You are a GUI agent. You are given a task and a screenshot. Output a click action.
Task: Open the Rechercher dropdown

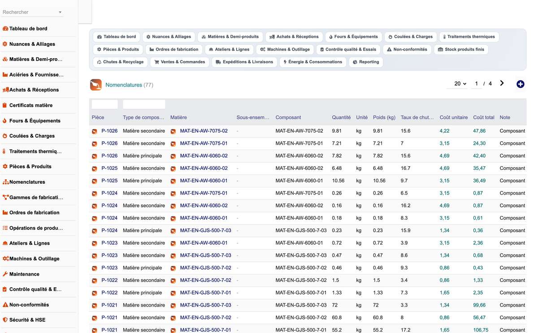pyautogui.click(x=32, y=12)
